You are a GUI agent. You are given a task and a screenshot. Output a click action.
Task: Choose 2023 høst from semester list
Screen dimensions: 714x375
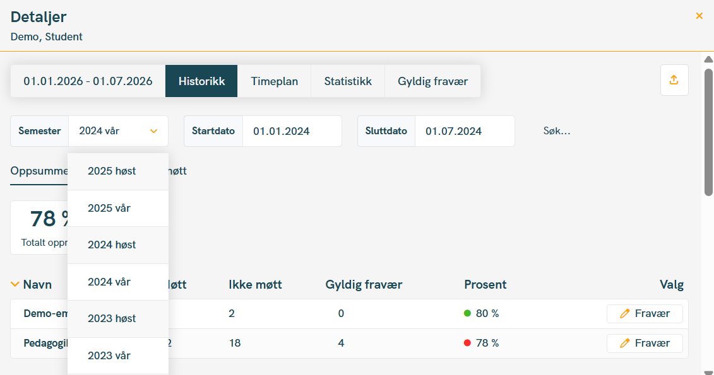coord(118,319)
